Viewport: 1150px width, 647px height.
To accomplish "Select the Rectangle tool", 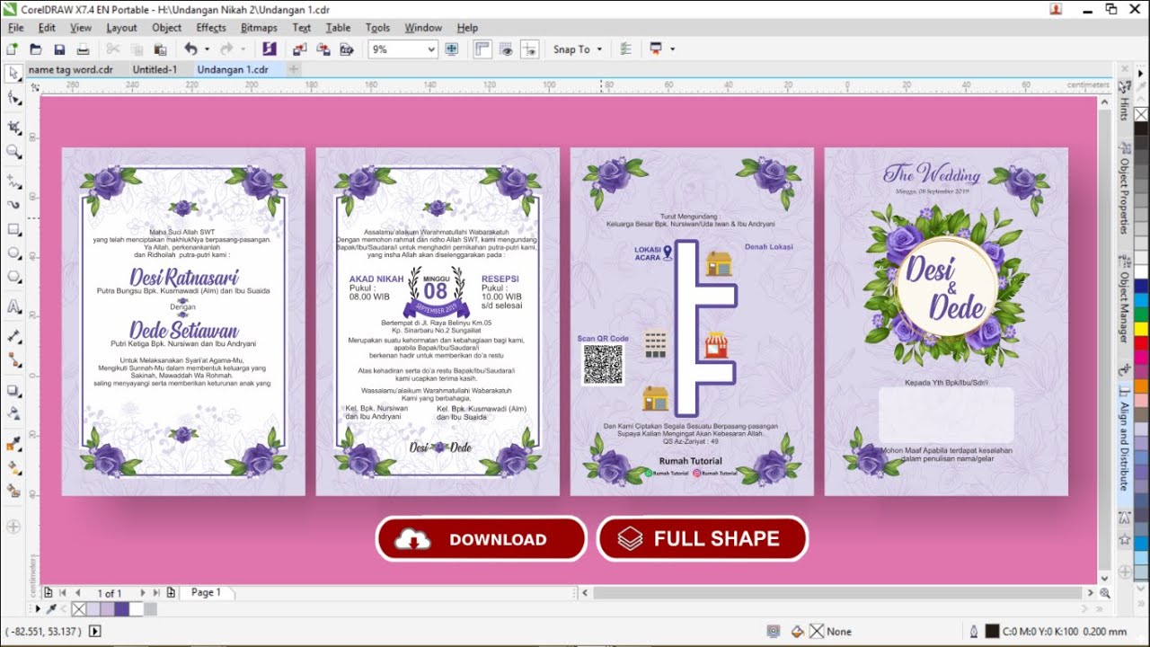I will click(x=13, y=229).
